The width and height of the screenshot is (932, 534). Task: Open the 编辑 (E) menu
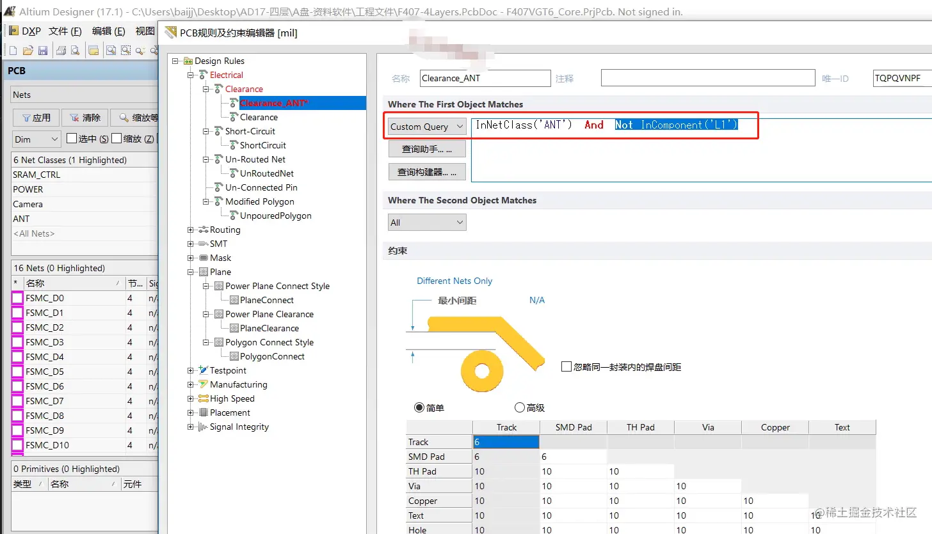click(x=109, y=31)
